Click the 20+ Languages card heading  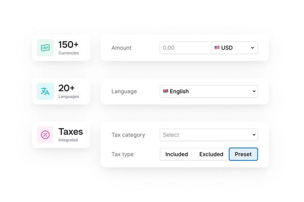coord(66,88)
